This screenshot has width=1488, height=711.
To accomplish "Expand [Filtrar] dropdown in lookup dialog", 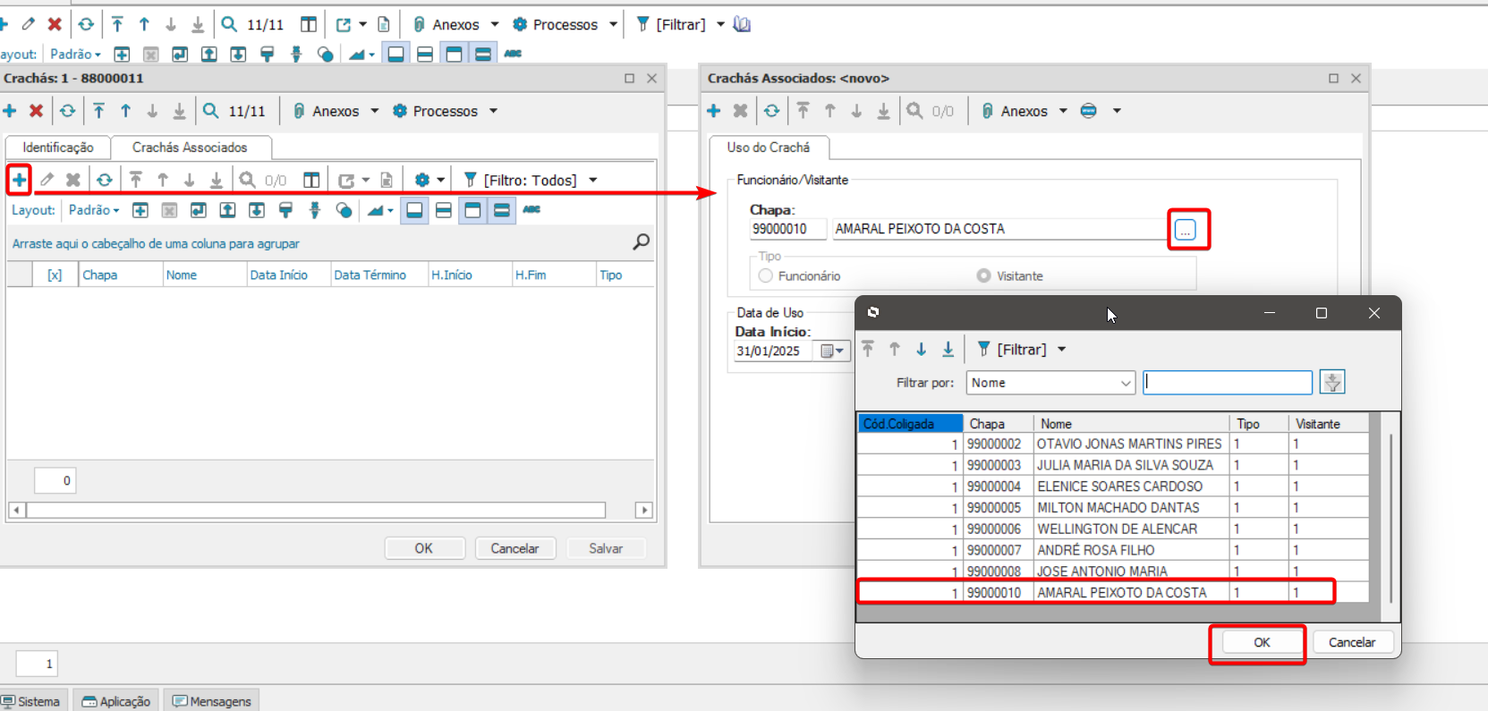I will pos(1062,349).
